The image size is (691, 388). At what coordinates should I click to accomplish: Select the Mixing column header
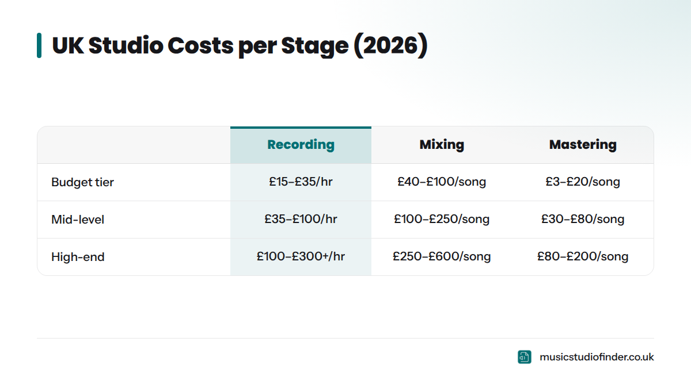pos(442,145)
